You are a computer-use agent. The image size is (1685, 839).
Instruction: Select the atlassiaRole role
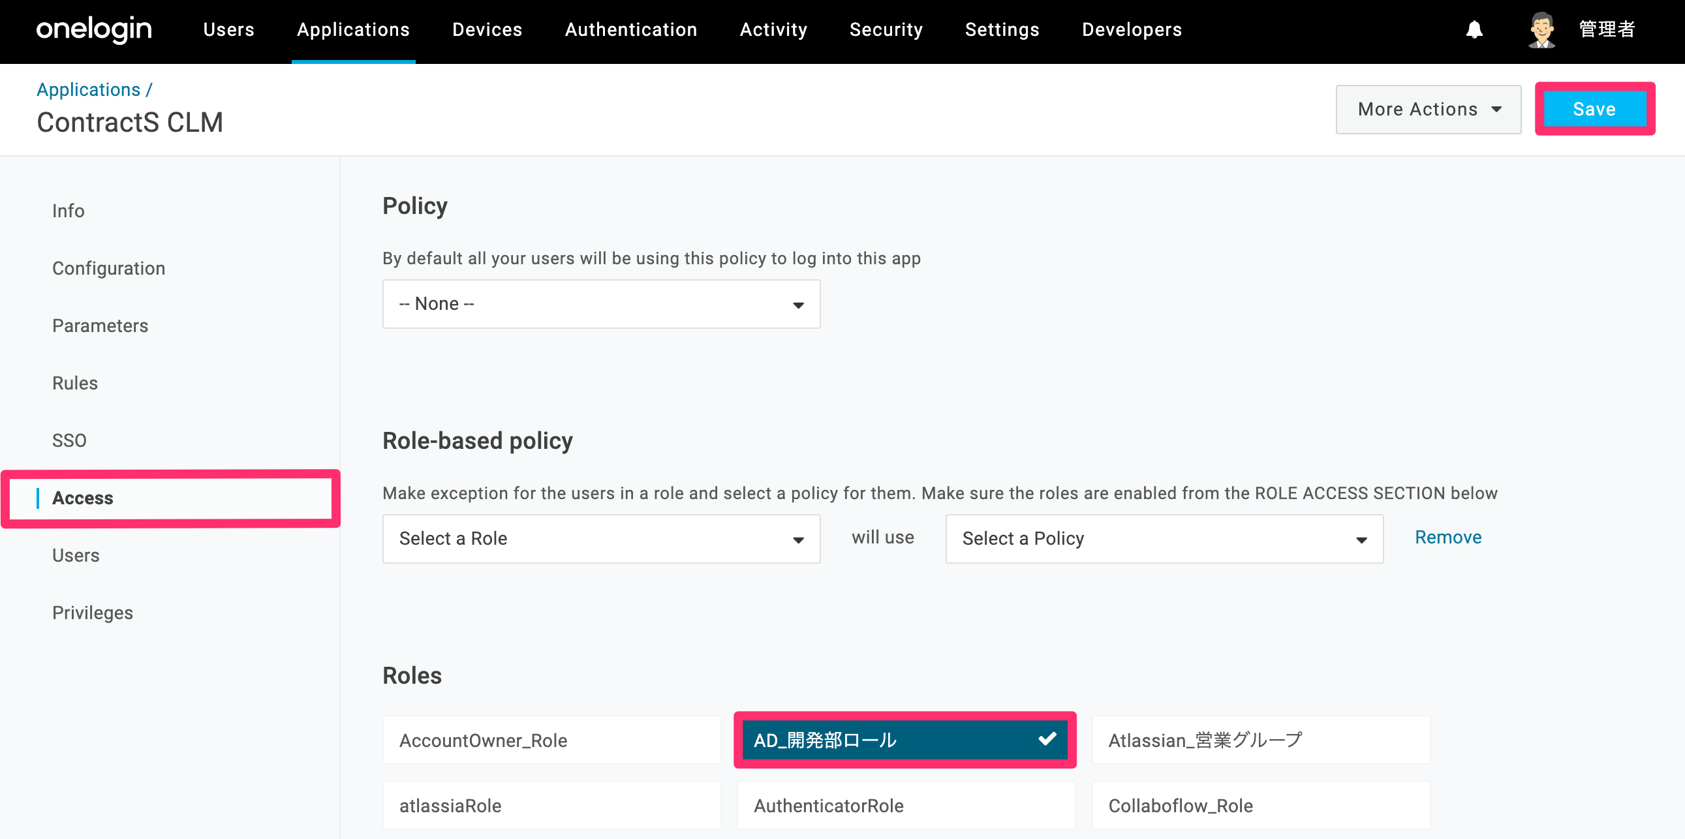click(x=551, y=806)
